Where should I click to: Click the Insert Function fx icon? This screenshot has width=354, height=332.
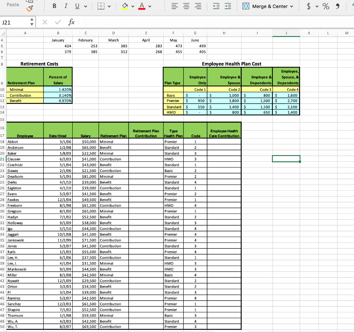pyautogui.click(x=71, y=22)
